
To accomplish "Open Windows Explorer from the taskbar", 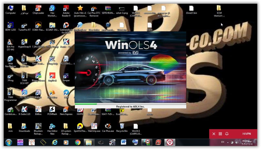I will tap(89, 143).
